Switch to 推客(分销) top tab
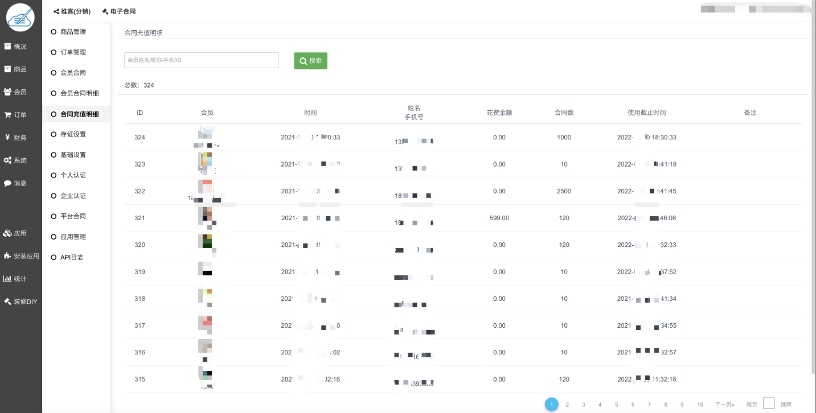Viewport: 816px width, 413px height. tap(72, 11)
